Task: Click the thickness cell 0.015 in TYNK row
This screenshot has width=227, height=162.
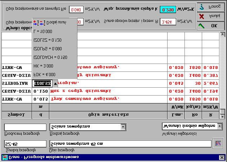Action: click(40, 99)
